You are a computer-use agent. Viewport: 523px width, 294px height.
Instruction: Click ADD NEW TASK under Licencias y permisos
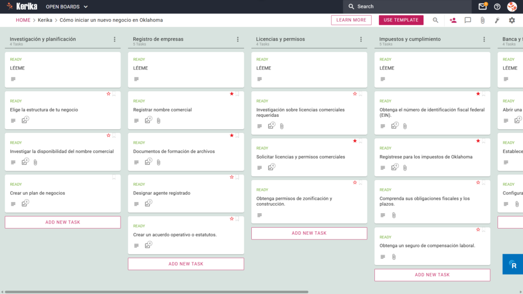309,233
